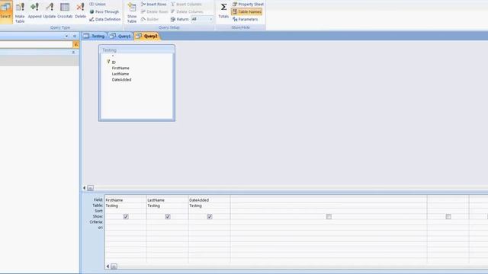Open Data Definition query option
The image size is (488, 274).
click(105, 19)
